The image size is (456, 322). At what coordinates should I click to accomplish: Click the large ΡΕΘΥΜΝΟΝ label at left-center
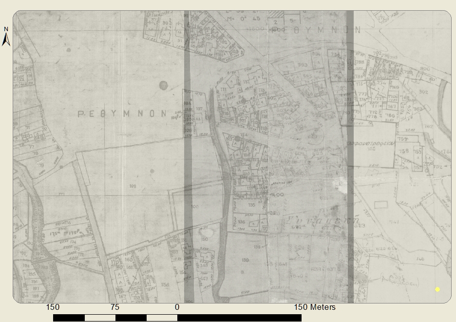pyautogui.click(x=122, y=114)
